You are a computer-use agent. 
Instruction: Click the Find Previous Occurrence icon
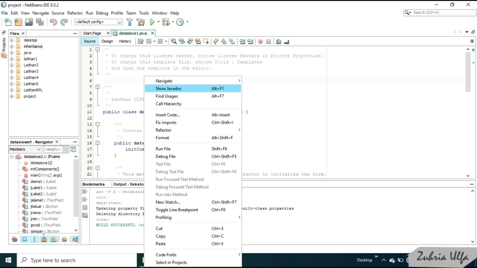click(x=182, y=41)
